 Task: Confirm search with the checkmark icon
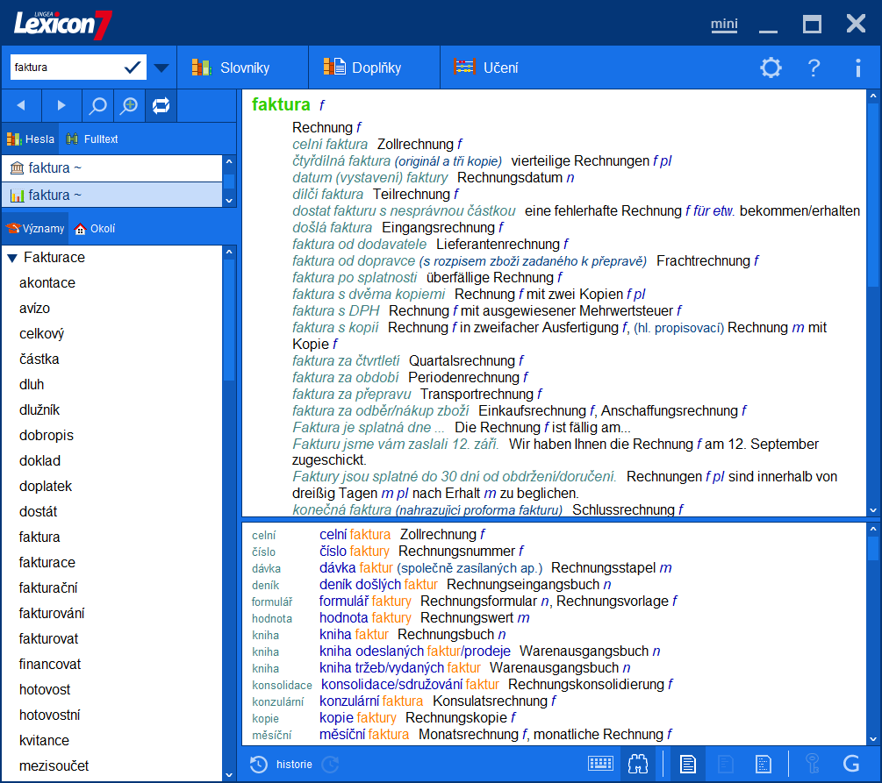133,68
